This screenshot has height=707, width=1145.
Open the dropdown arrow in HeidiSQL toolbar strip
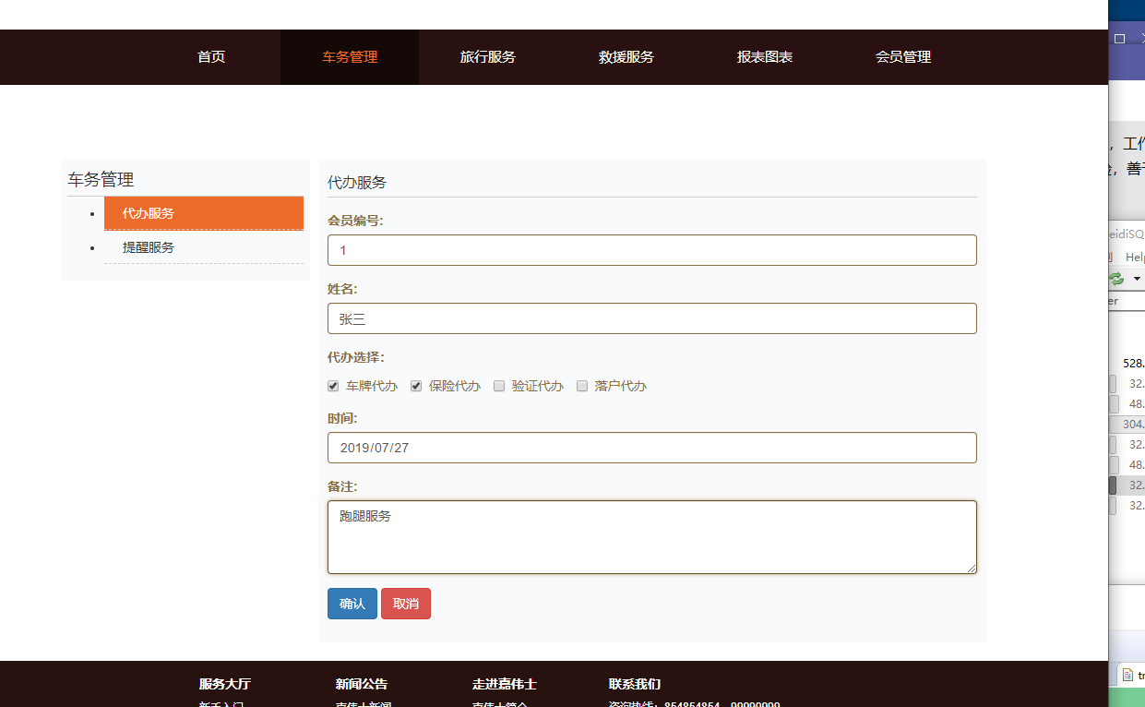click(1137, 278)
